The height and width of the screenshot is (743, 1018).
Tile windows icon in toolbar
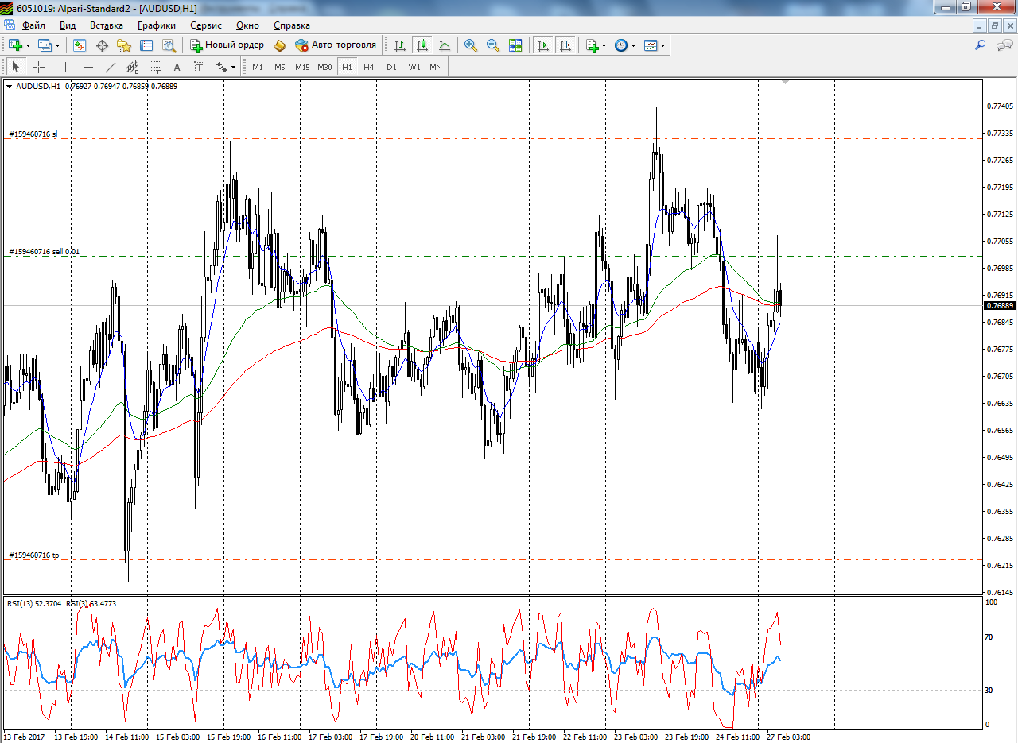pos(515,45)
